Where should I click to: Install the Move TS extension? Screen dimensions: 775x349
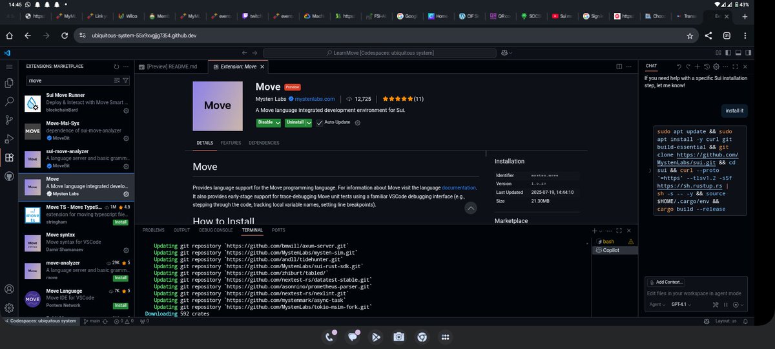coord(120,222)
